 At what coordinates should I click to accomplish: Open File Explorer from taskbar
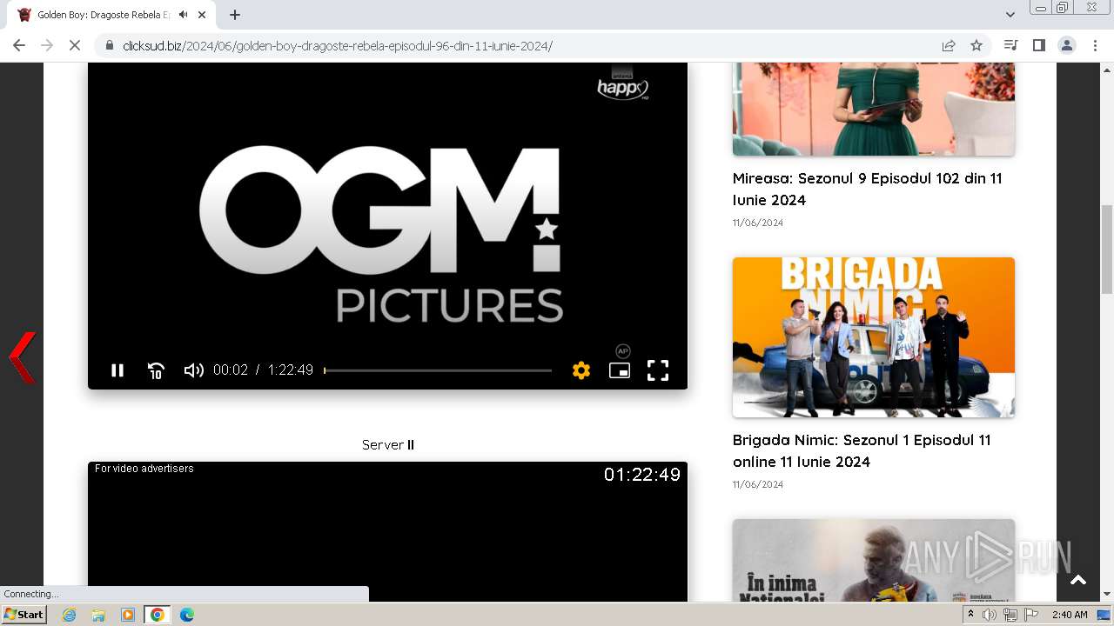click(x=98, y=615)
